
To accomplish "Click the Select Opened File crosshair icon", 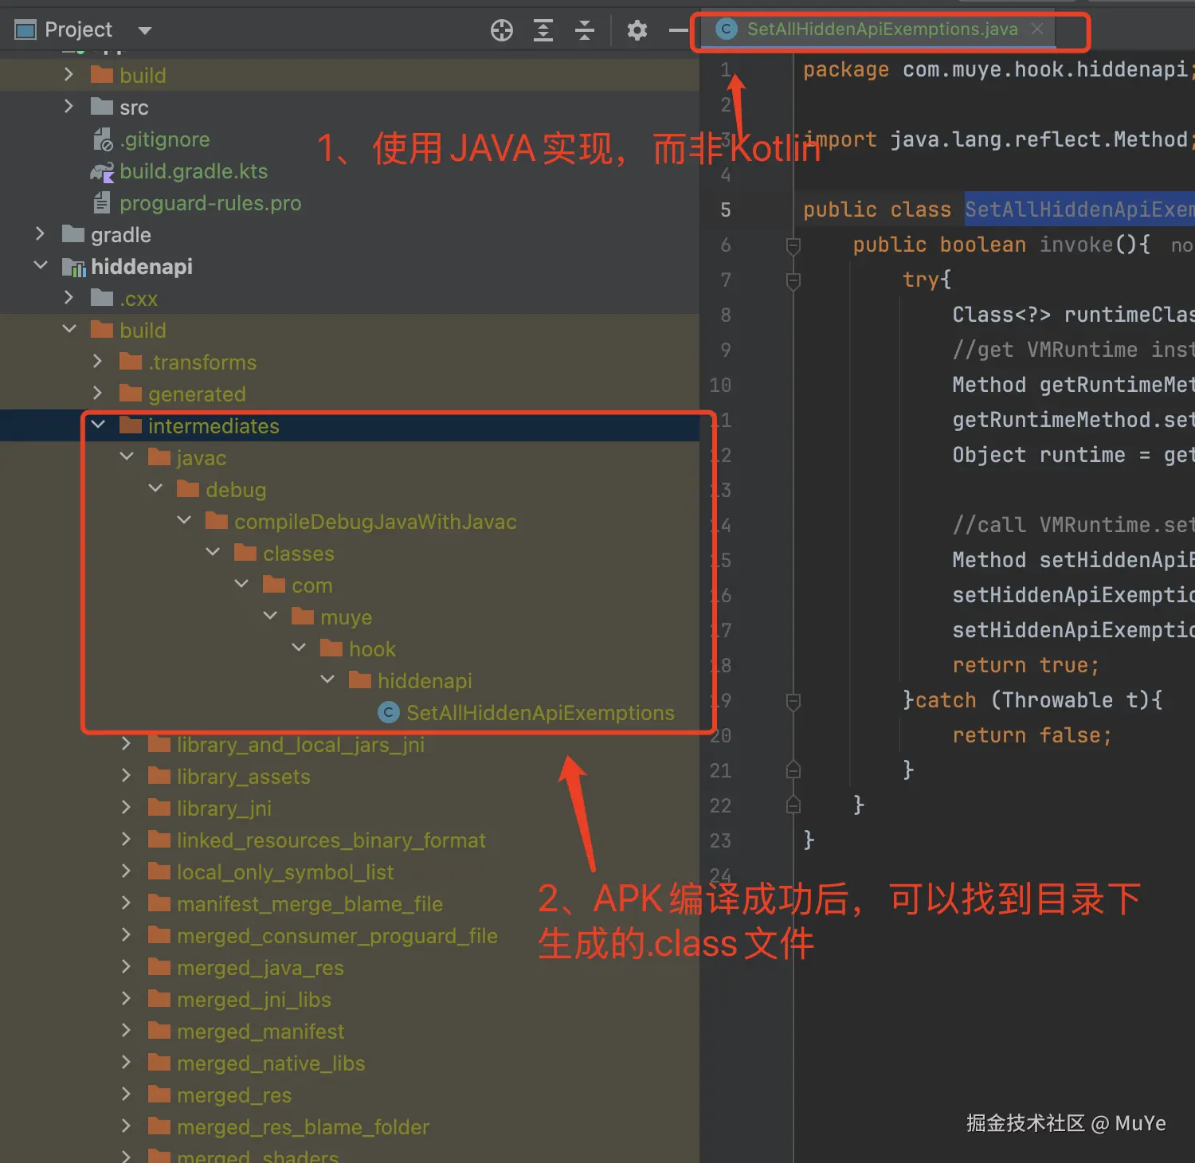I will [502, 29].
